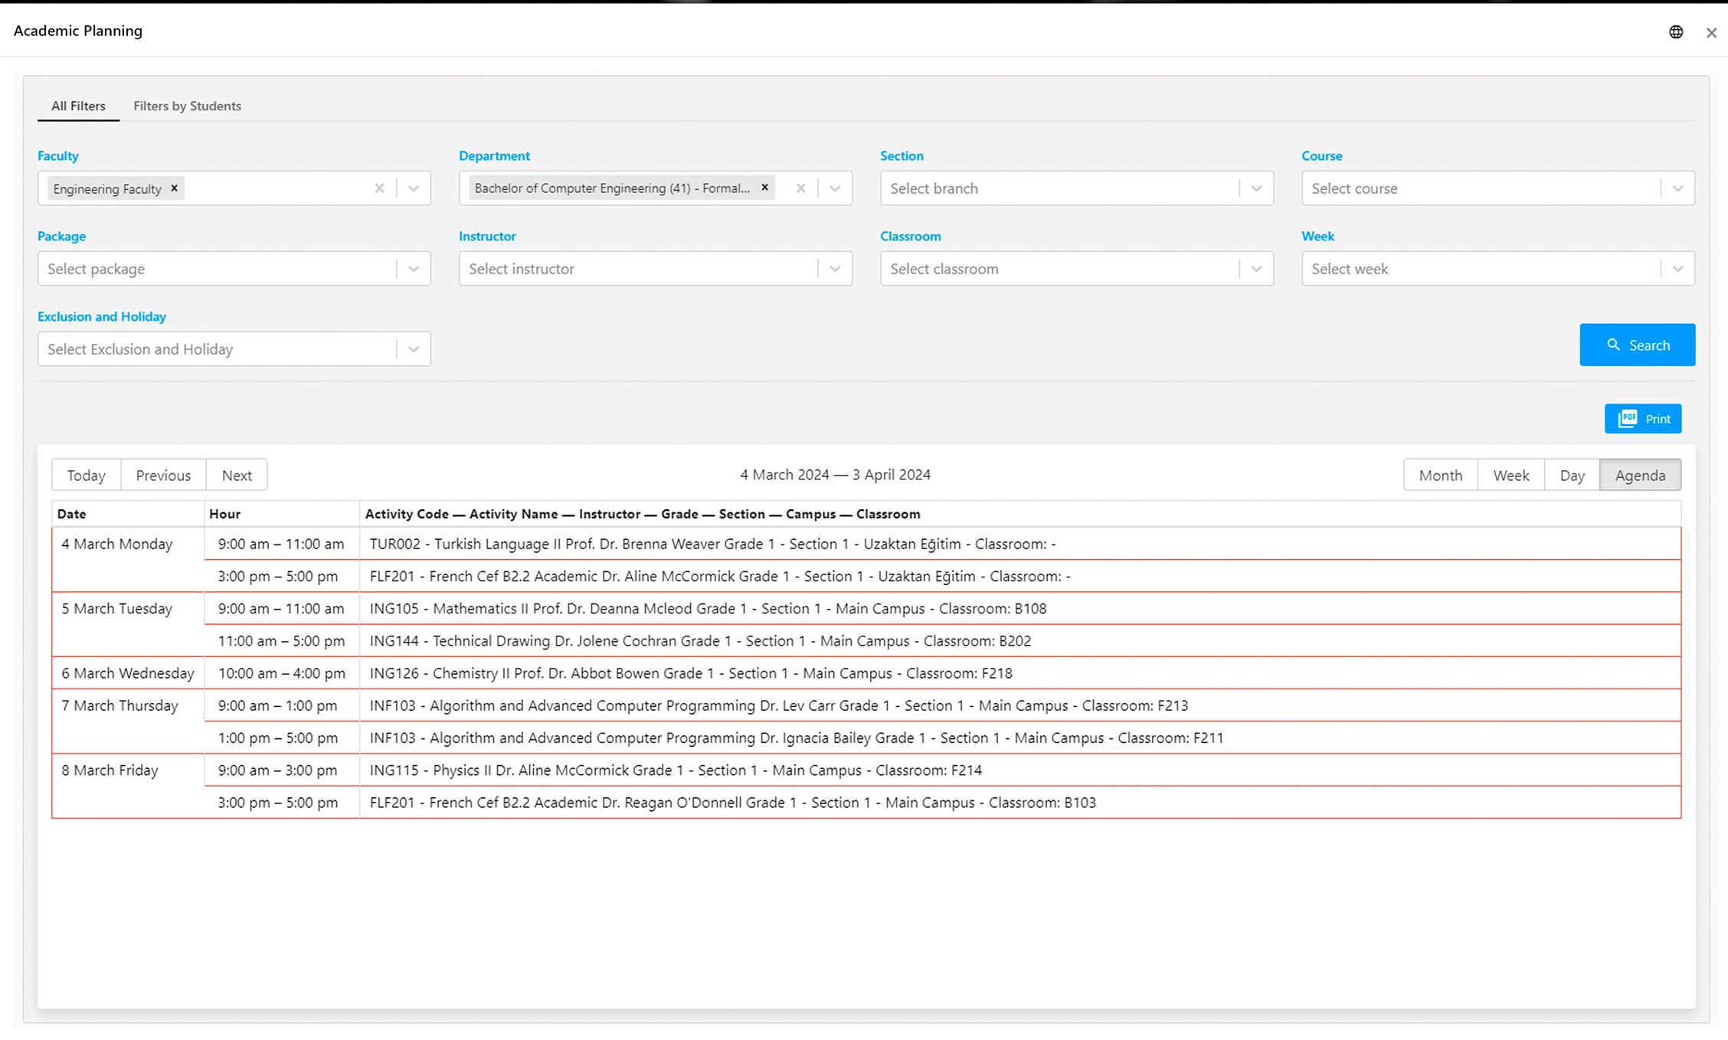This screenshot has height=1040, width=1728.
Task: Switch to the Filters by Students tab
Action: [x=187, y=106]
